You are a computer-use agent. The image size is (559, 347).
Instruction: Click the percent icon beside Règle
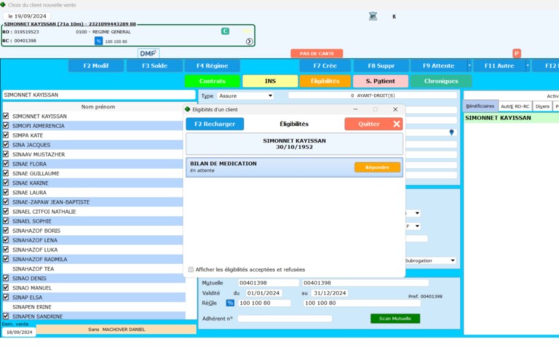click(x=230, y=303)
